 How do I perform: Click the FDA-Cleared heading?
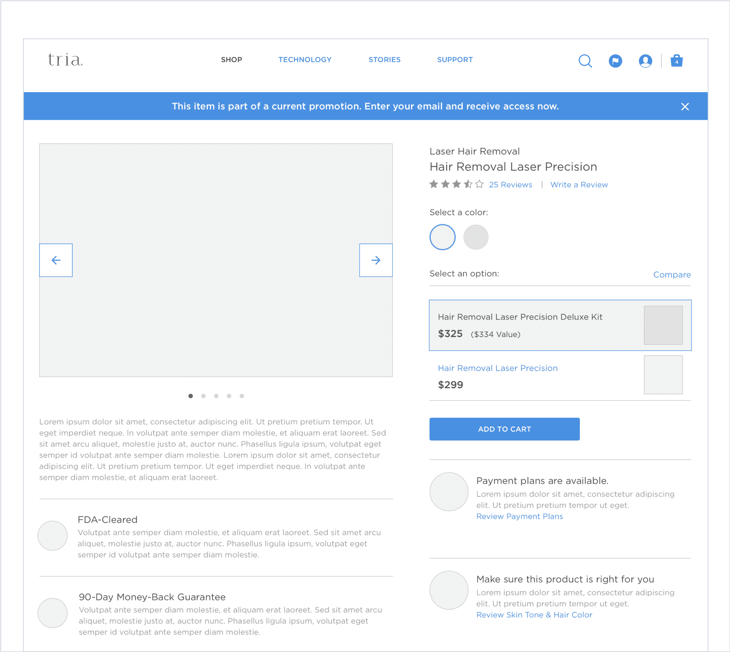pyautogui.click(x=108, y=520)
